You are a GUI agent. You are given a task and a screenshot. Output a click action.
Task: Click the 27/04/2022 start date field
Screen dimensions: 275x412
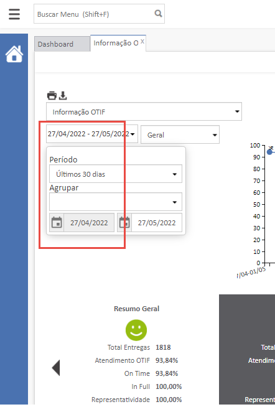(x=89, y=223)
